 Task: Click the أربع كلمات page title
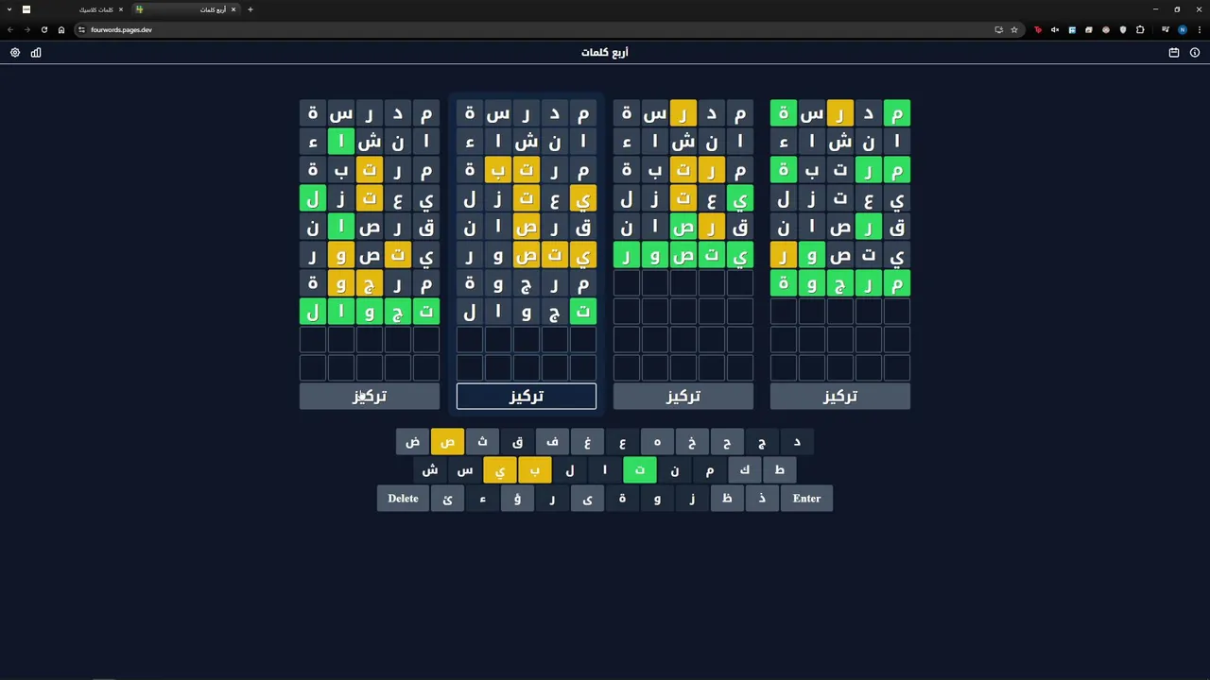[605, 53]
